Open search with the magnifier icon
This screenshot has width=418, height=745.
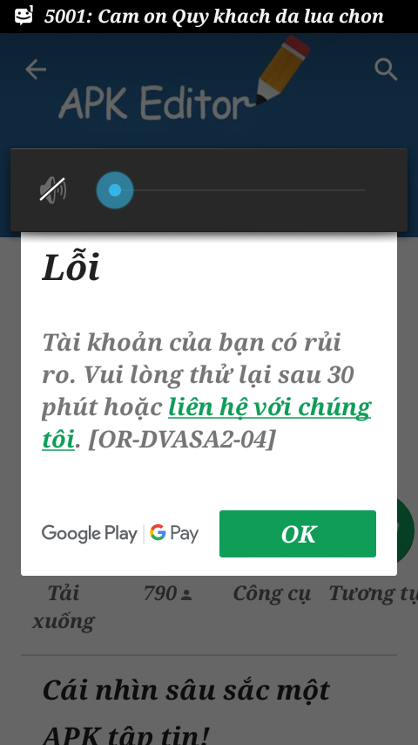[x=386, y=70]
